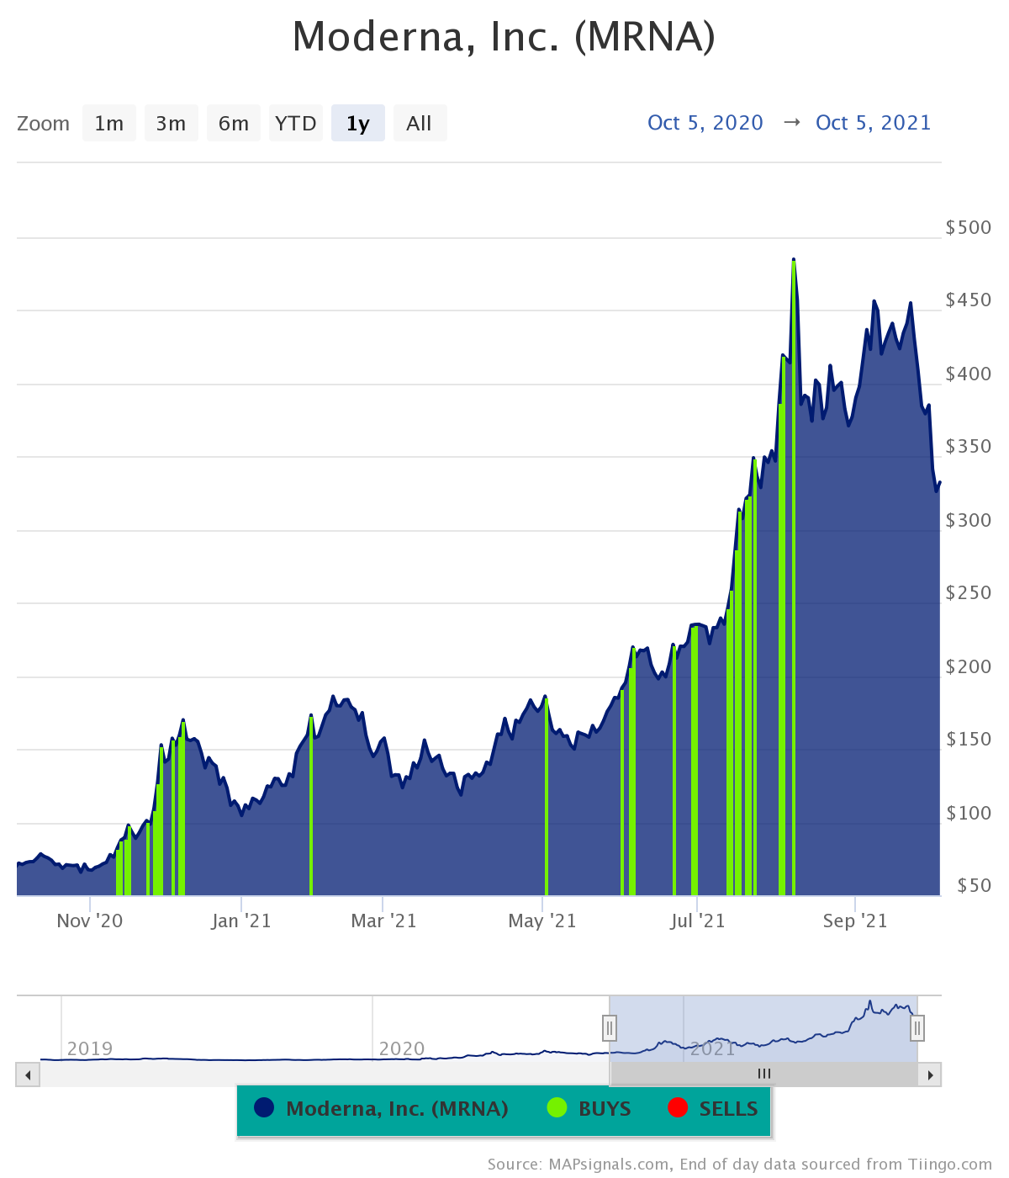Click the Jul '21 axis label
Image resolution: width=1009 pixels, height=1178 pixels.
(x=697, y=921)
